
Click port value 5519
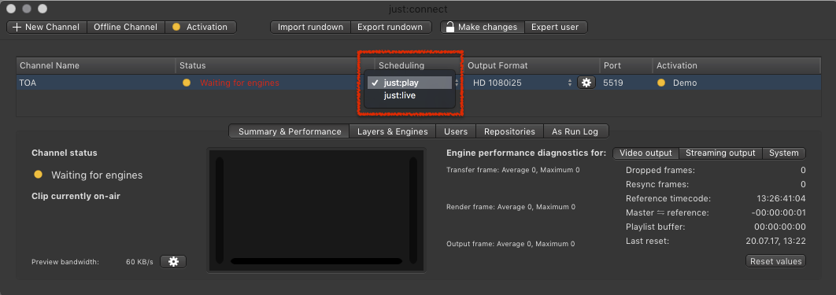point(613,83)
